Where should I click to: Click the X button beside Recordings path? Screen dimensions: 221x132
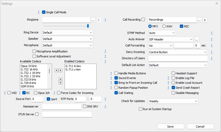(x=205, y=20)
